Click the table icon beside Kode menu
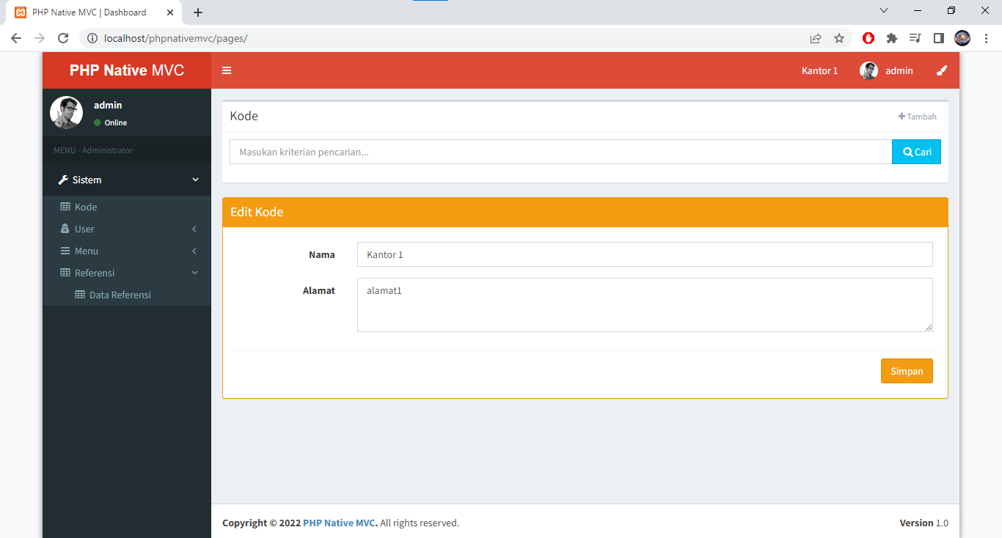Screen dimensions: 1002x538 click(x=65, y=207)
